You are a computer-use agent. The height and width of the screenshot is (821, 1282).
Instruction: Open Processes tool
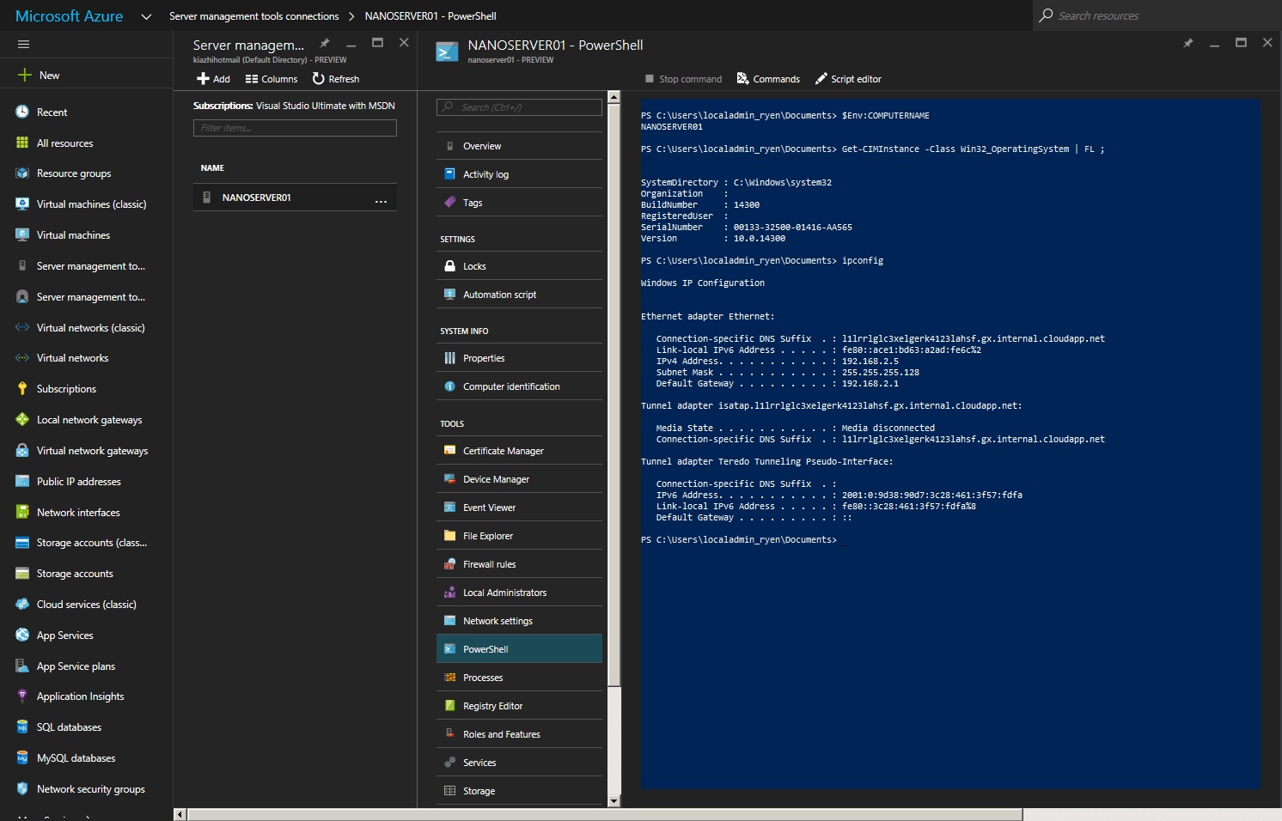[519, 678]
